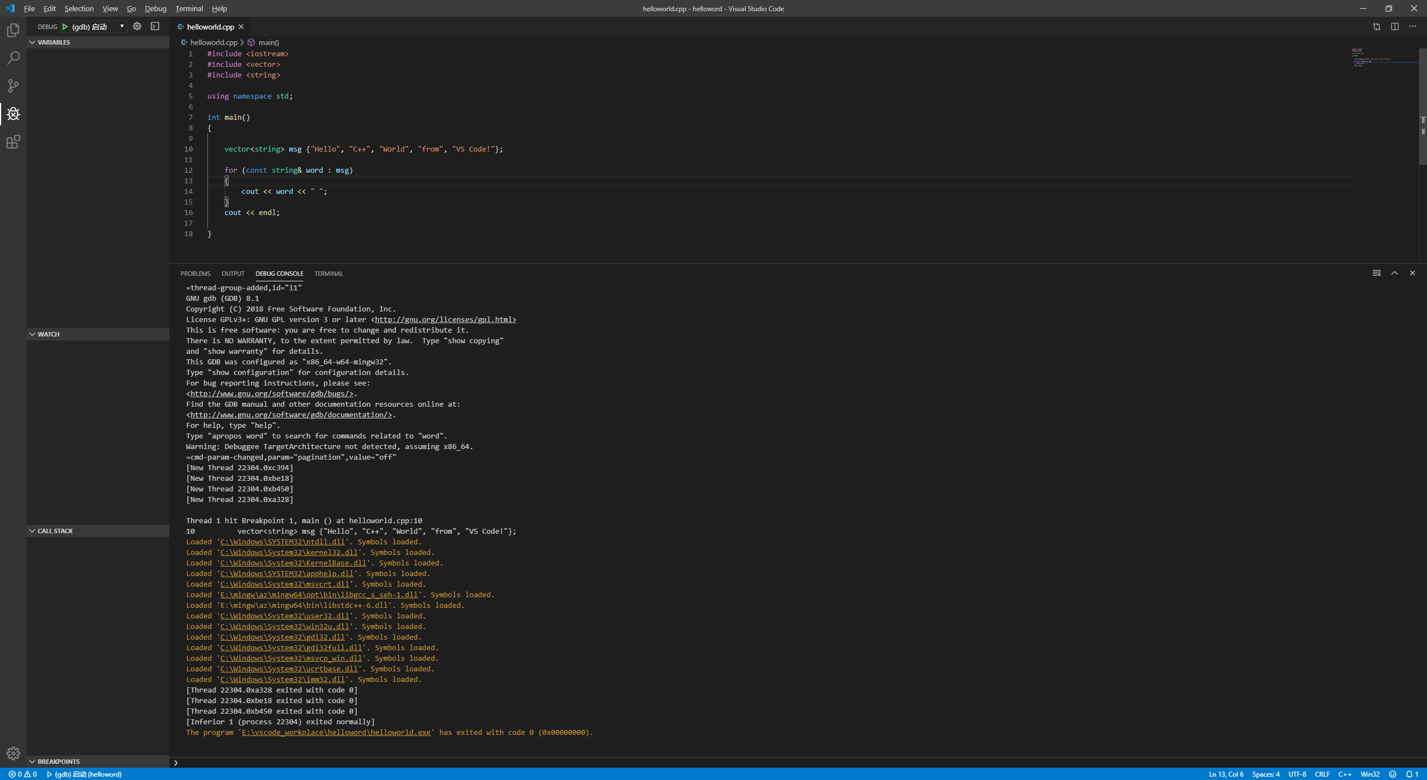Start debugging with the green play icon
The image size is (1427, 780).
pyautogui.click(x=65, y=26)
